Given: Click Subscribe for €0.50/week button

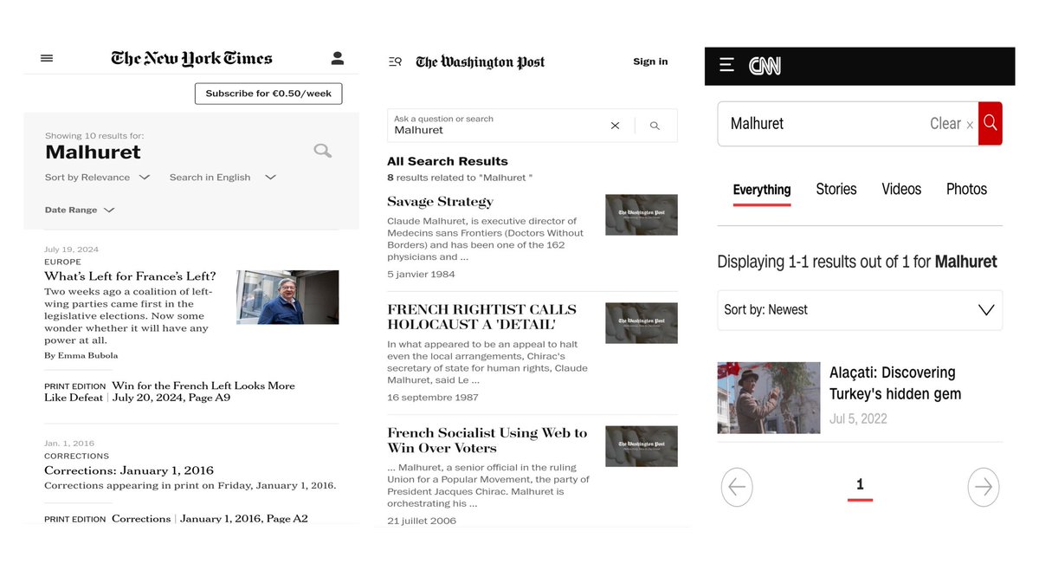Looking at the screenshot, I should [x=268, y=94].
